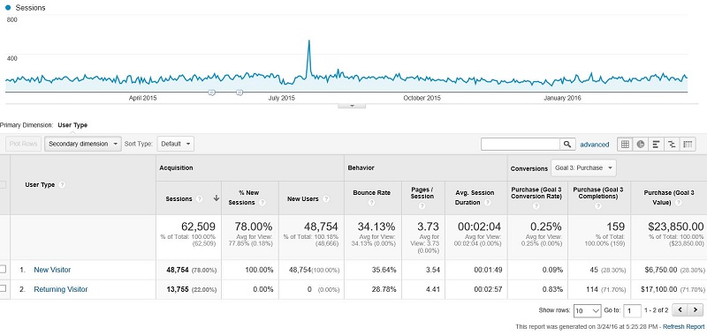The height and width of the screenshot is (335, 707).
Task: Open help icon beside Goal 3 Value
Action: (678, 203)
